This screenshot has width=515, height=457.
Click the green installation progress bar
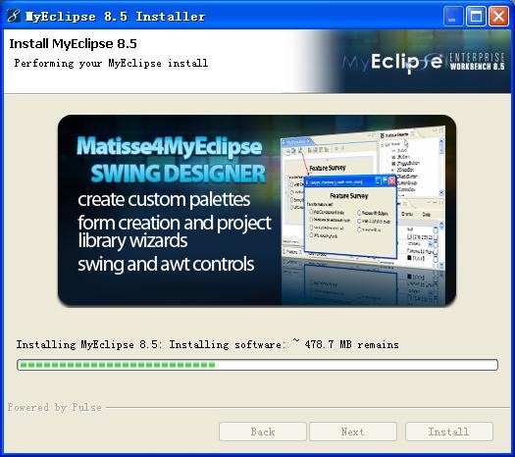tap(257, 365)
